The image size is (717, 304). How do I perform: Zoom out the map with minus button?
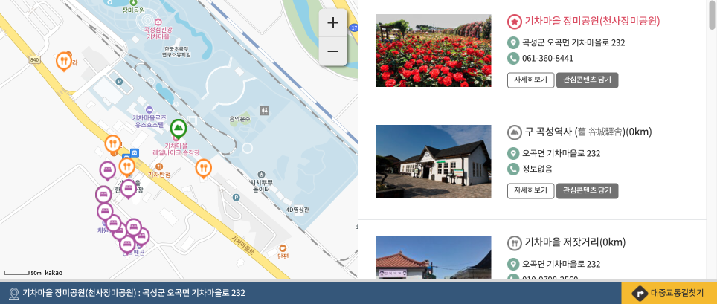[333, 51]
